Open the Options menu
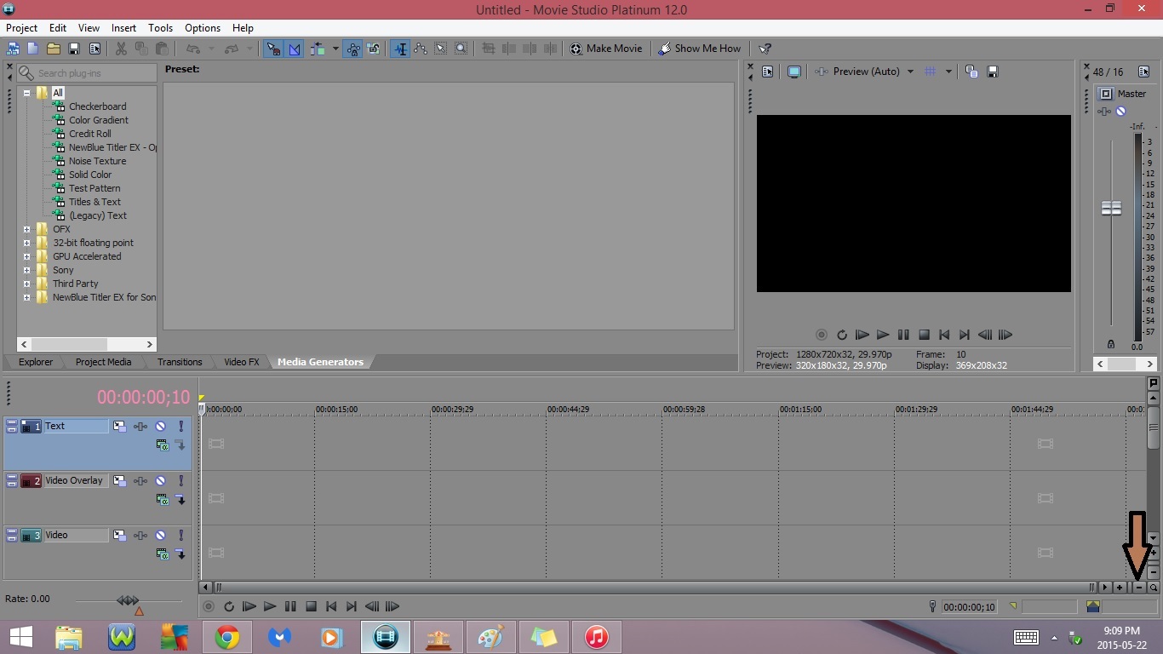 tap(203, 28)
